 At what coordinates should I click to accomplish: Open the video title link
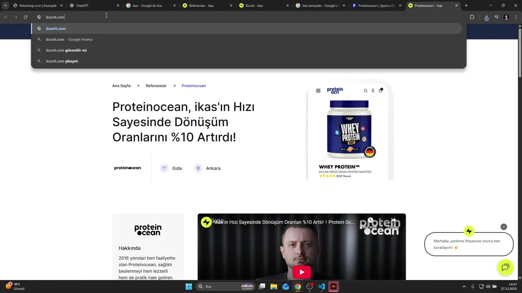pyautogui.click(x=285, y=222)
